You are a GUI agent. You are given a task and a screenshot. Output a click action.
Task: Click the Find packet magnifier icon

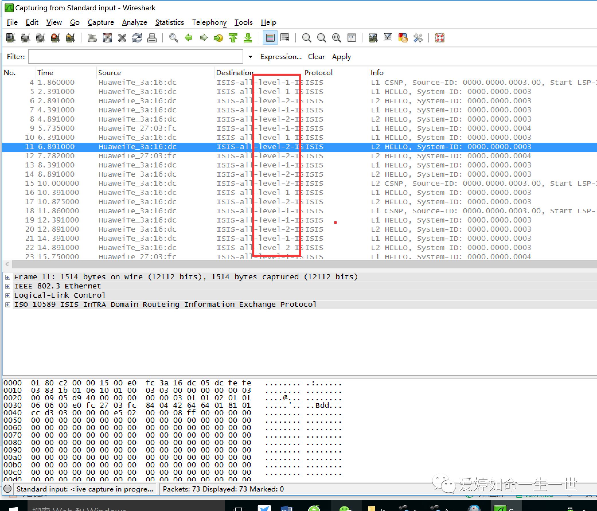pyautogui.click(x=173, y=38)
